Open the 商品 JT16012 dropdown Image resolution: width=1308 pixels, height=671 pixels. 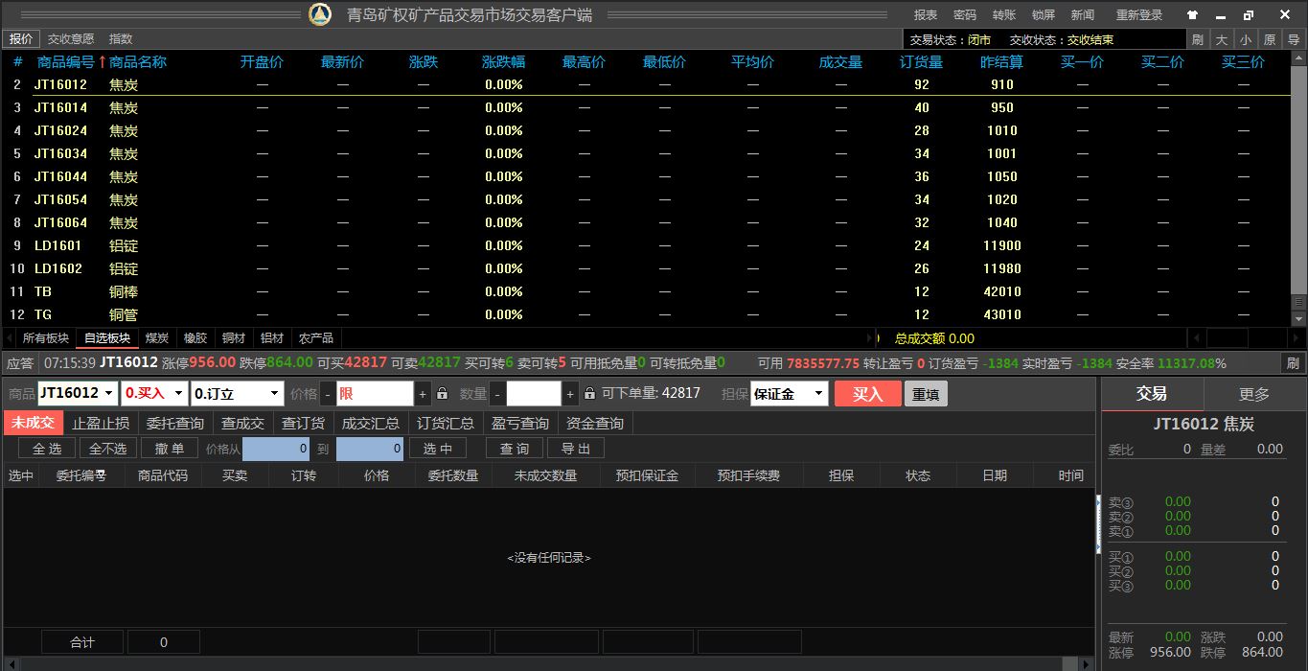(108, 394)
